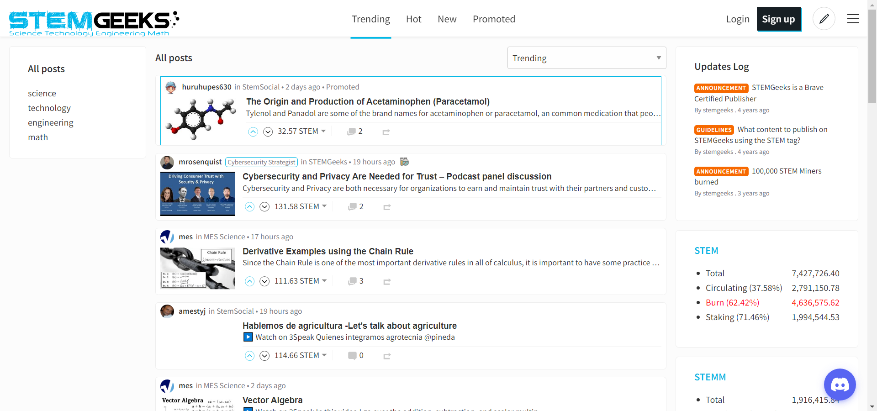Screen dimensions: 877x411
Task: Select the math tag in sidebar
Action: click(x=38, y=137)
